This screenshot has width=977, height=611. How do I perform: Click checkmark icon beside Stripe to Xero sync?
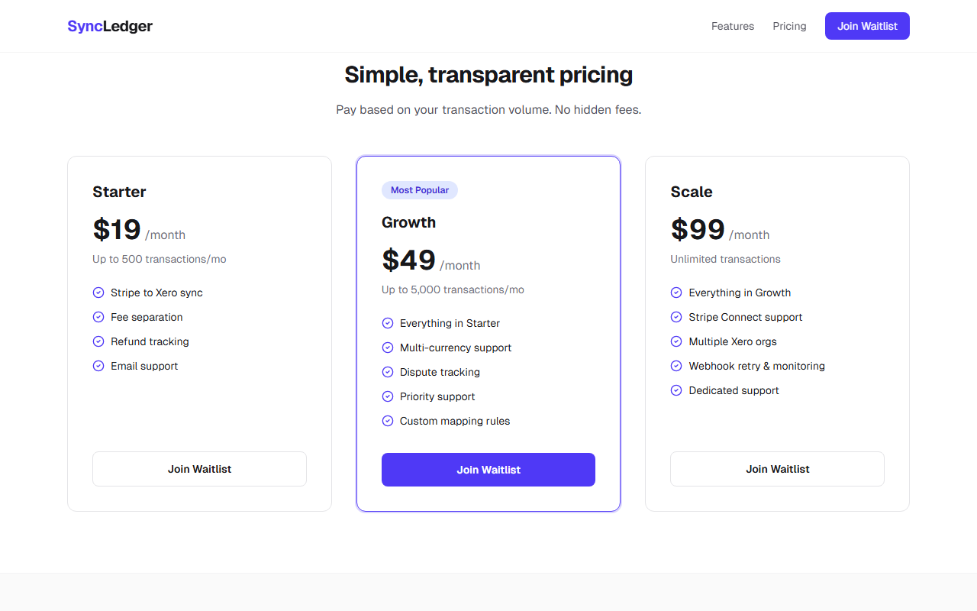pos(98,293)
